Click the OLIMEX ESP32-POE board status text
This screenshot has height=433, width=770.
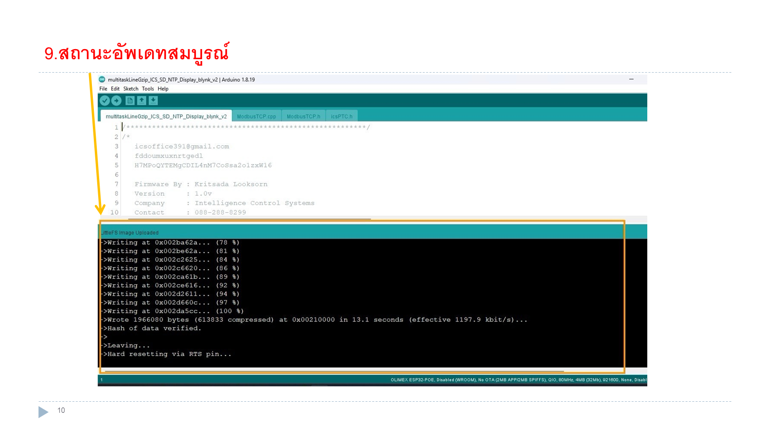(519, 380)
